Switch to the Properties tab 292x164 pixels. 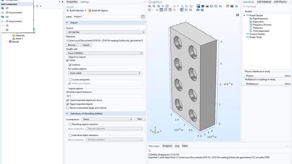[x=72, y=2]
